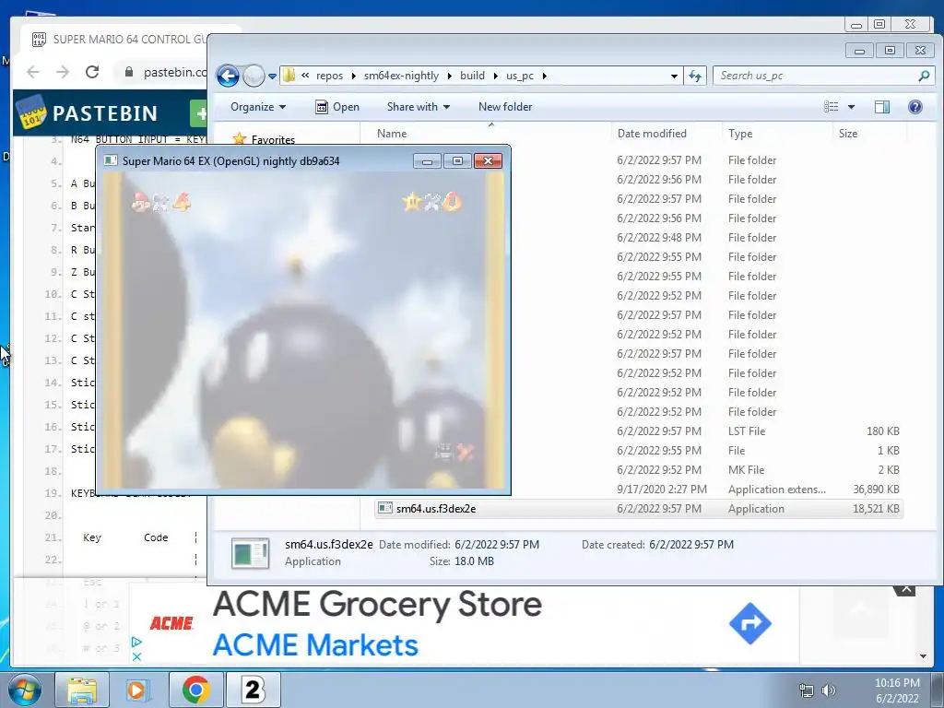This screenshot has height=708, width=944.
Task: Sort by the Size column header
Action: coord(848,134)
